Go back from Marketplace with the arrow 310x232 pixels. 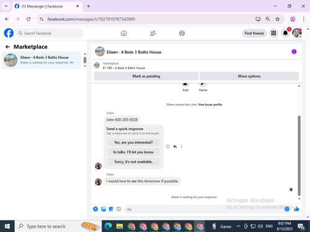click(7, 47)
